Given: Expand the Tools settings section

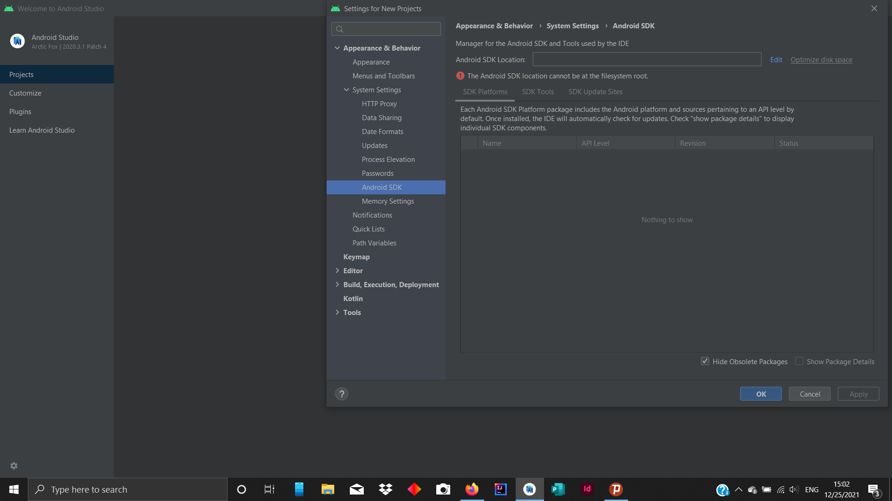Looking at the screenshot, I should (337, 312).
